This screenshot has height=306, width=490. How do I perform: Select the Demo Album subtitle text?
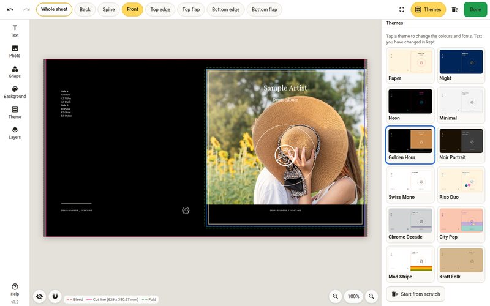[285, 100]
